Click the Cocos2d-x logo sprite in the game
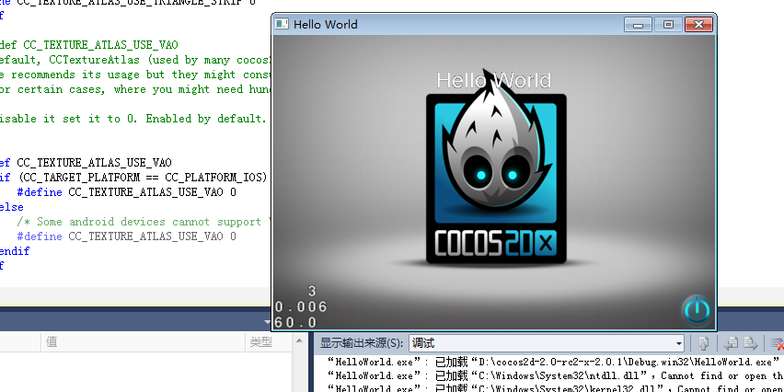This screenshot has width=784, height=392. click(x=496, y=167)
